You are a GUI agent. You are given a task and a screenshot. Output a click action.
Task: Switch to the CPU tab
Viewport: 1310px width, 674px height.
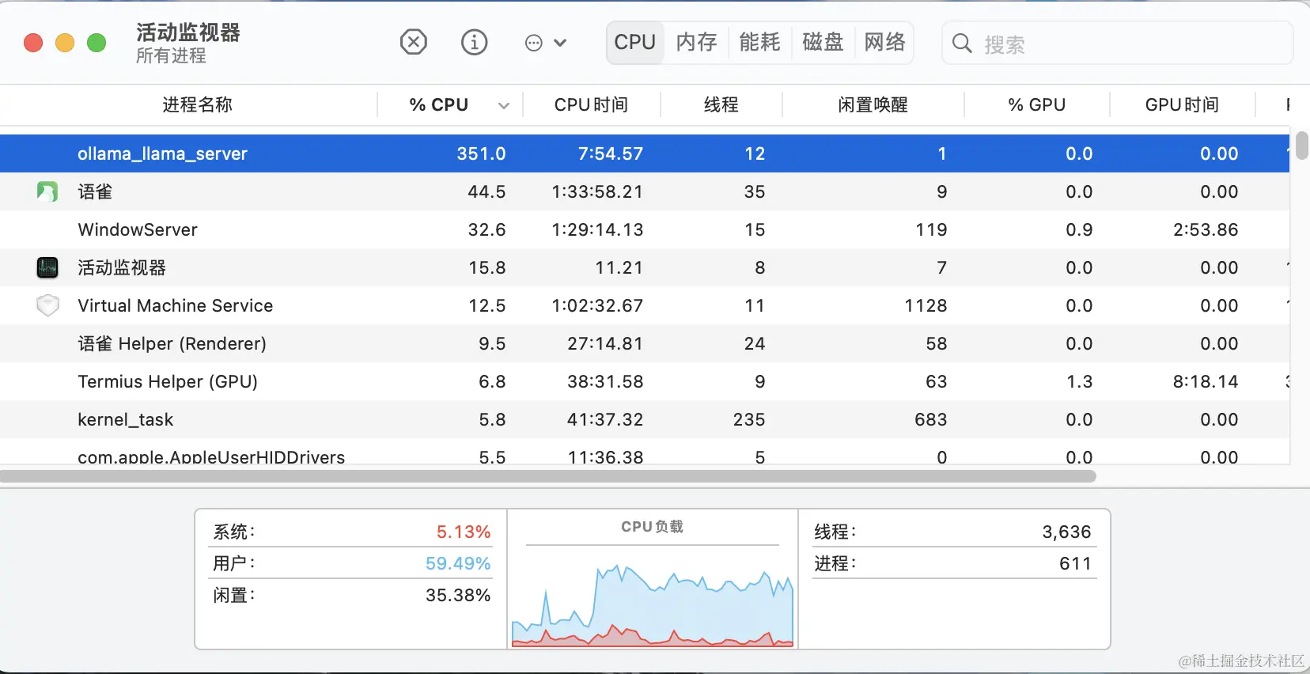635,42
